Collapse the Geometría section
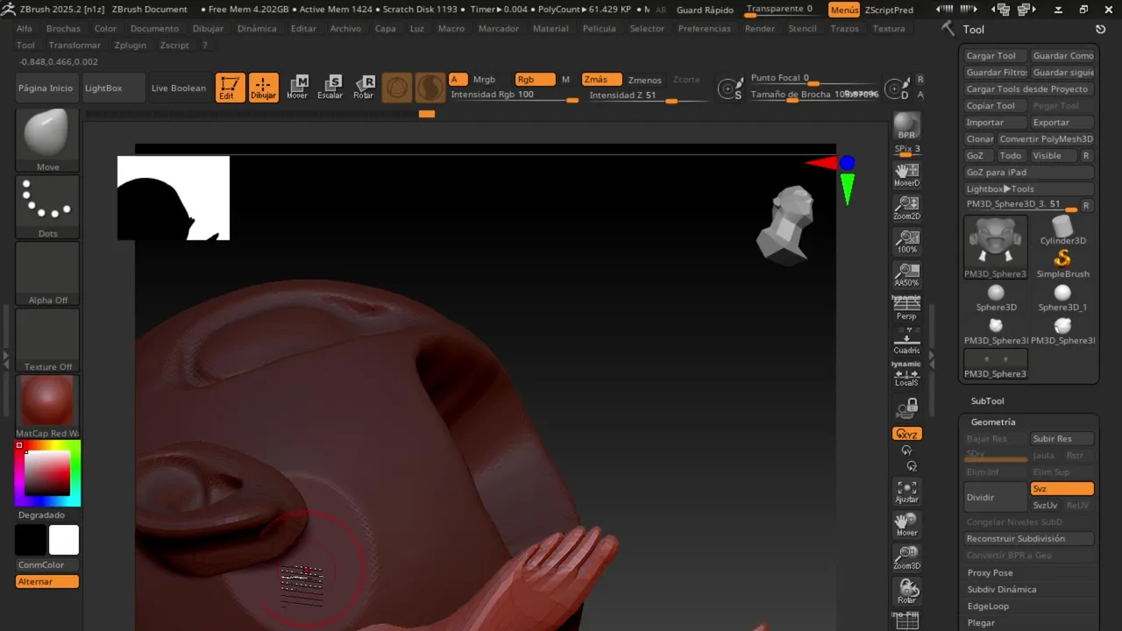 (x=993, y=422)
